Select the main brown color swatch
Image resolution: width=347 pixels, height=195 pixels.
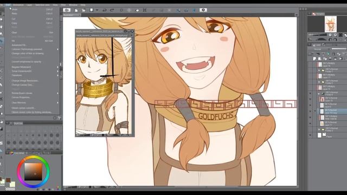pos(8,180)
